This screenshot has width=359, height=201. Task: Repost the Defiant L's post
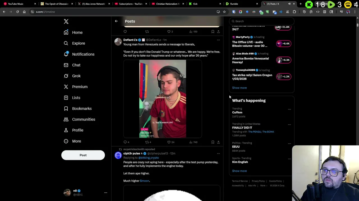coord(147,142)
